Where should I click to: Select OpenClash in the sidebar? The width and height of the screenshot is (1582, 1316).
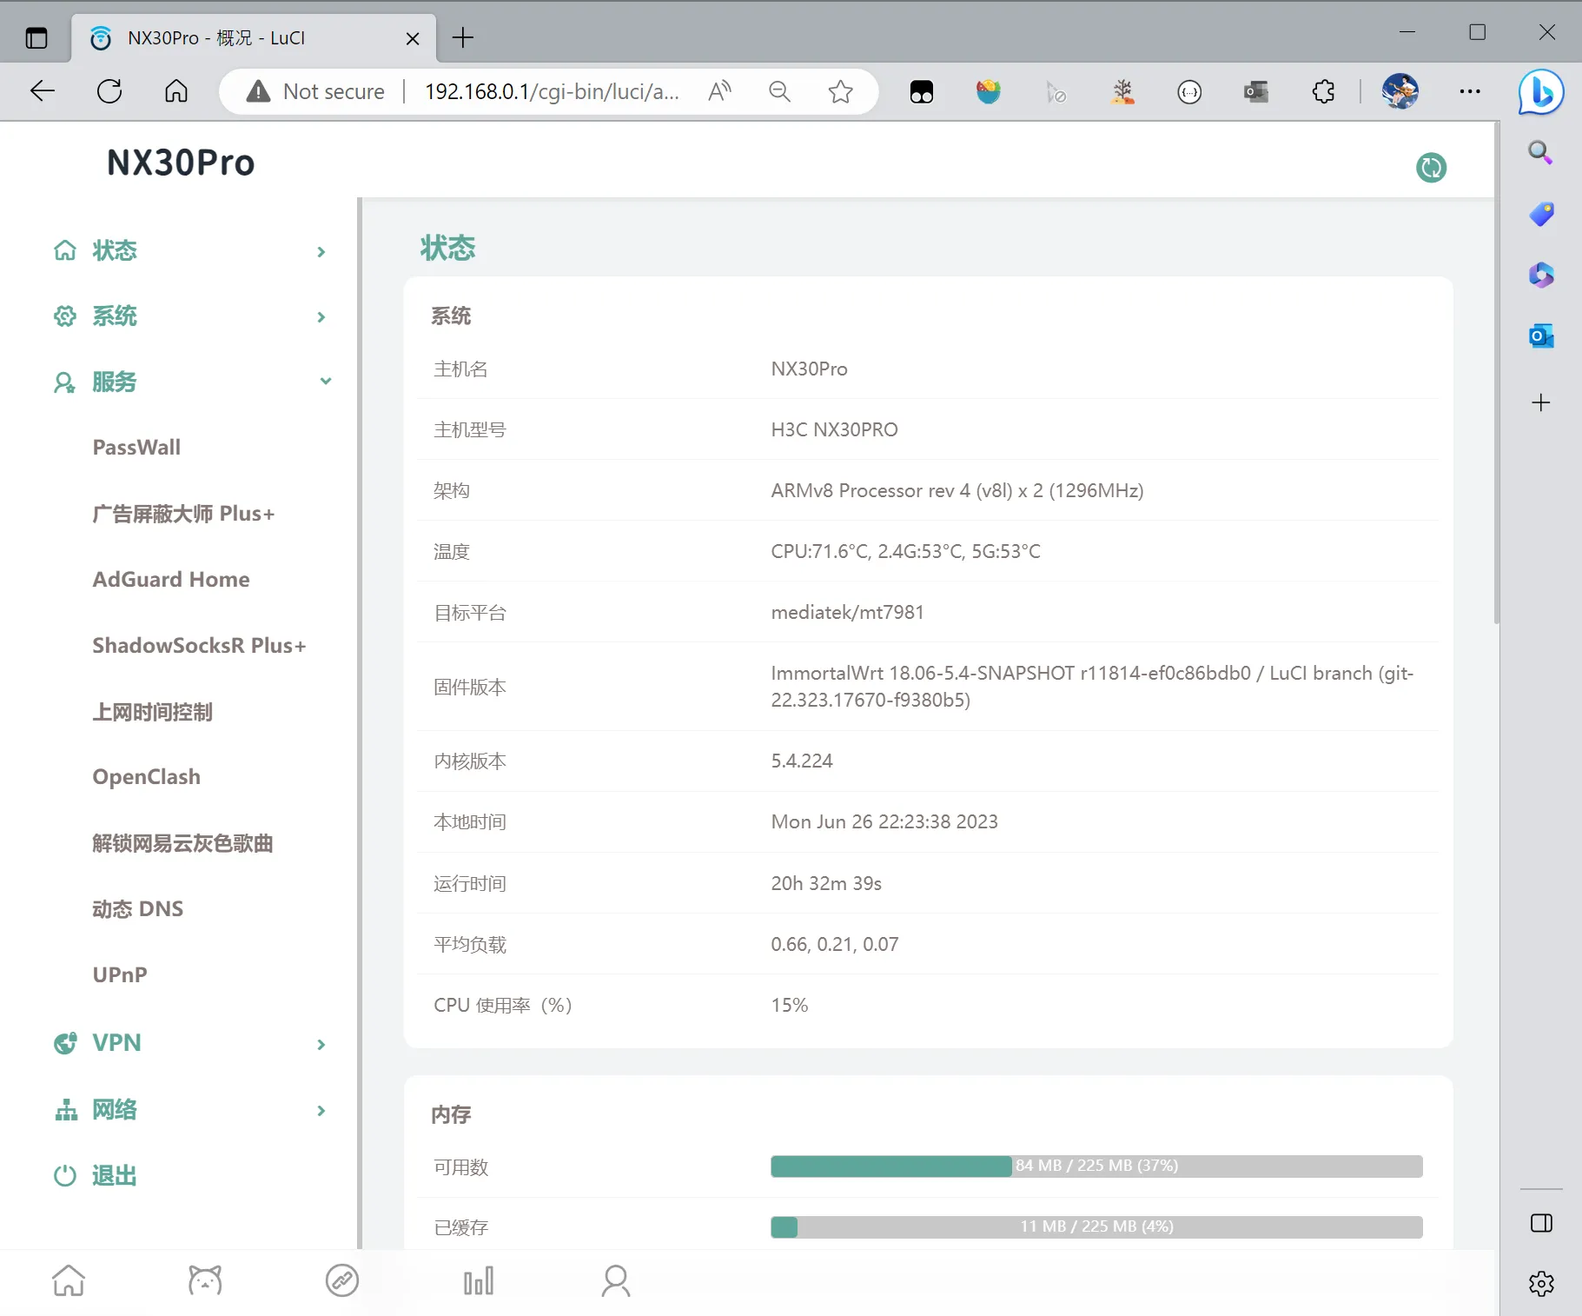[146, 777]
